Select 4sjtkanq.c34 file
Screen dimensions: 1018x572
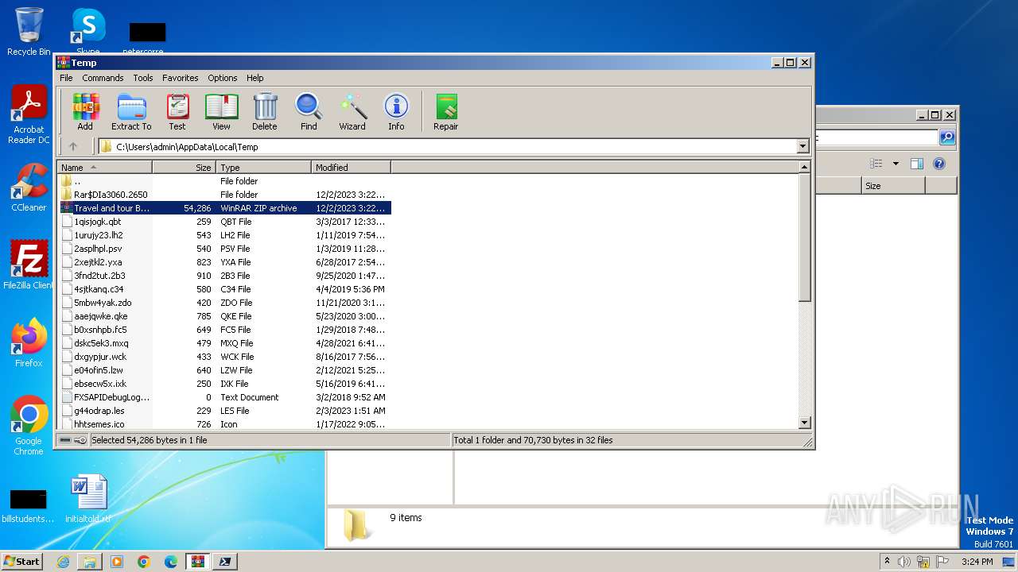pos(224,289)
